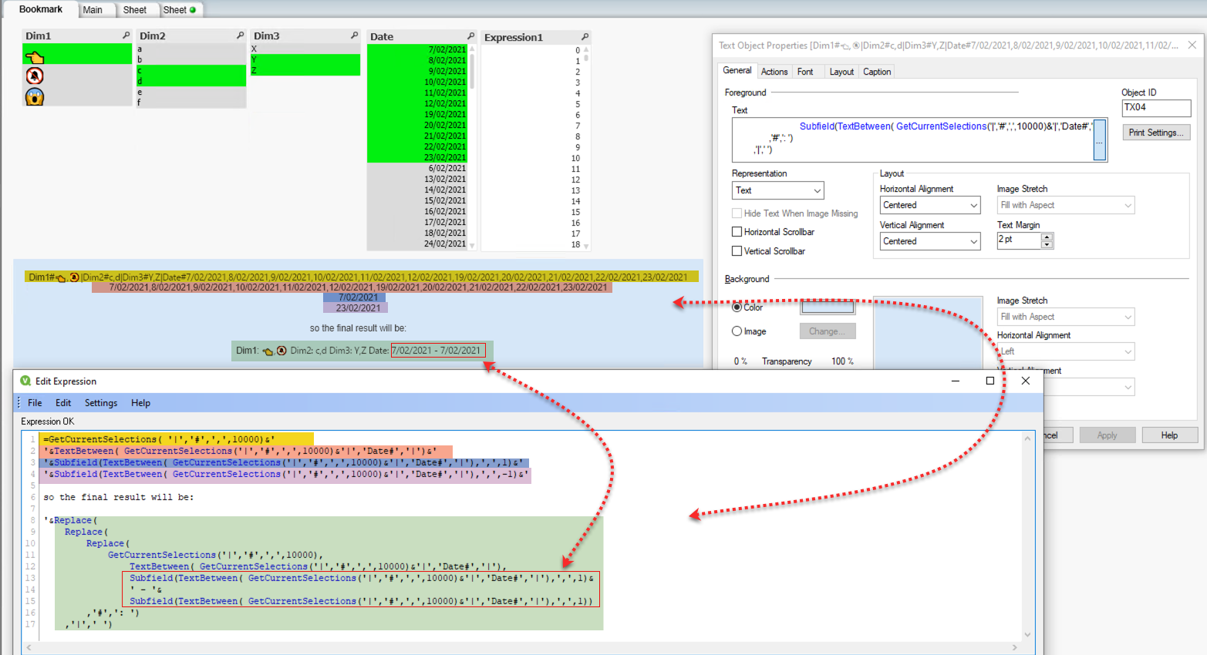Open the Representation dropdown

pos(777,190)
